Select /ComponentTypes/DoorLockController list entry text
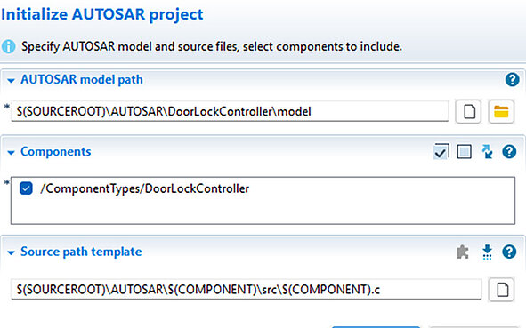 pos(144,188)
